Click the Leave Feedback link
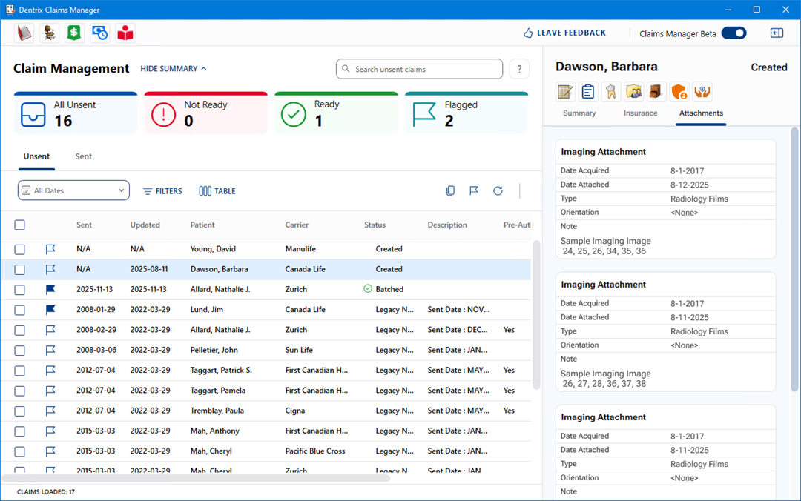This screenshot has width=801, height=501. pos(564,33)
